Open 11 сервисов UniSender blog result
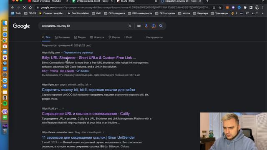The height and width of the screenshot is (150, 267). (88, 137)
